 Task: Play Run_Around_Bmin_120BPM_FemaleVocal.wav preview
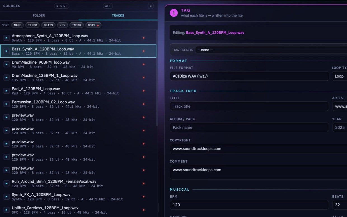point(6,183)
